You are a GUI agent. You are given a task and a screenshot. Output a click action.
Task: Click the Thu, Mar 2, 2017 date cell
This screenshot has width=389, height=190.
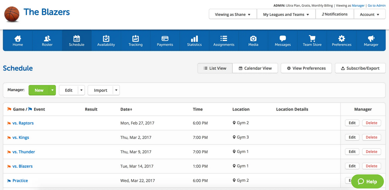(136, 137)
